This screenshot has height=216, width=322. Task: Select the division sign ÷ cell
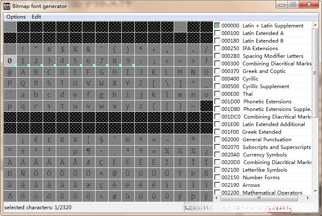[x=102, y=196]
